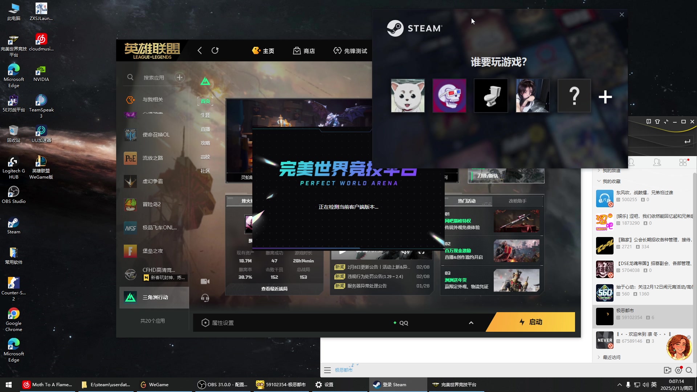The image size is (697, 392).
Task: Select 堡垒之夜 in the game list
Action: pyautogui.click(x=154, y=251)
